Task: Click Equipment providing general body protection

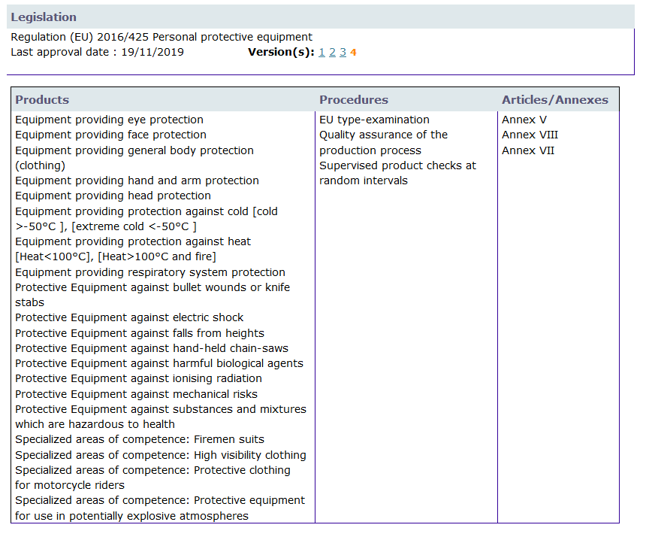Action: 134,158
